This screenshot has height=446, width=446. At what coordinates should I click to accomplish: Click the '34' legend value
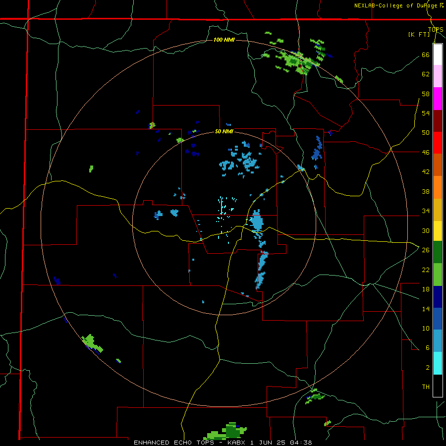click(x=426, y=211)
